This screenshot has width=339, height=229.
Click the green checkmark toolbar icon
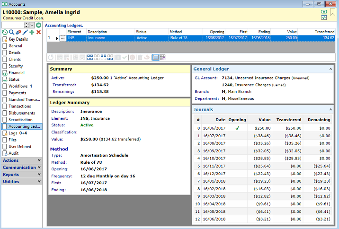125,57
